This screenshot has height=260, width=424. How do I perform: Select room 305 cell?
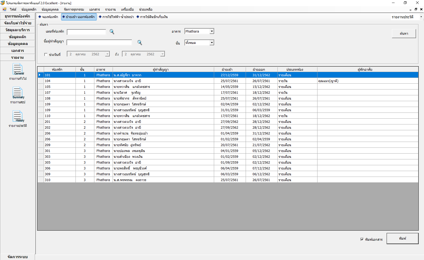click(60, 163)
